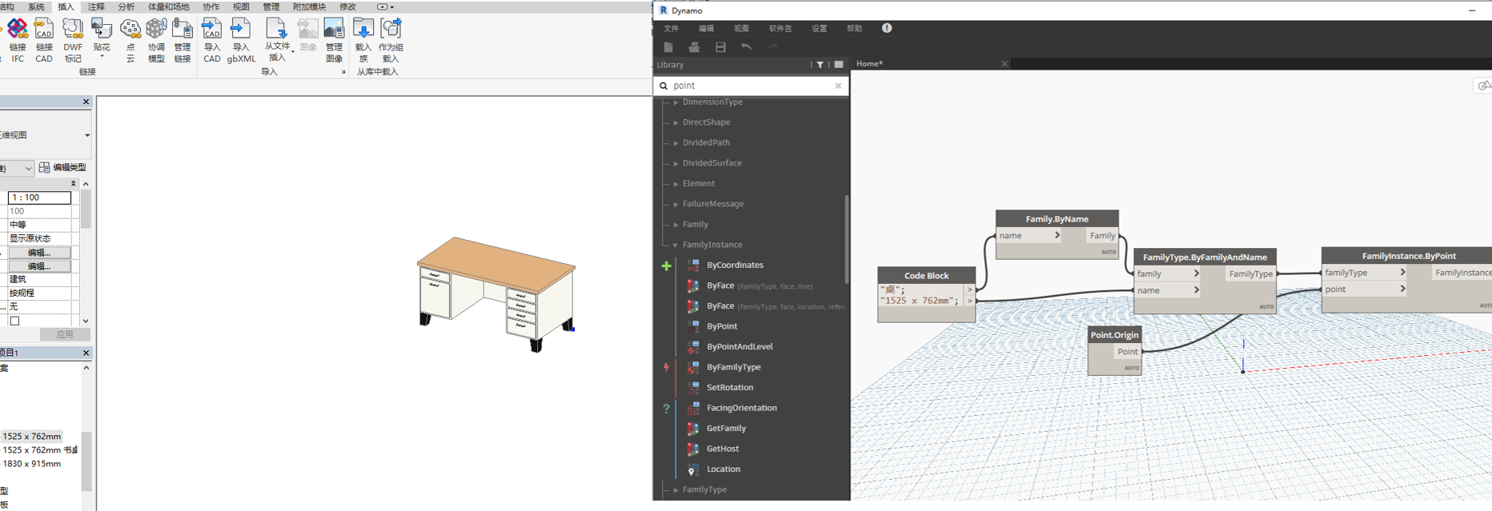Expand the Family library category

tap(676, 225)
